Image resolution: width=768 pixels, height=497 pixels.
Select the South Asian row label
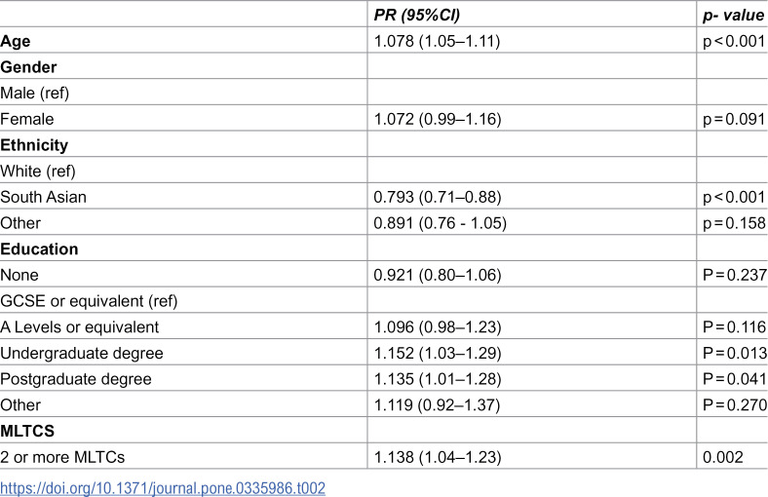[x=43, y=197]
